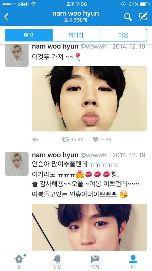Open the second tweet's photo
The height and width of the screenshot is (271, 152).
point(89,227)
